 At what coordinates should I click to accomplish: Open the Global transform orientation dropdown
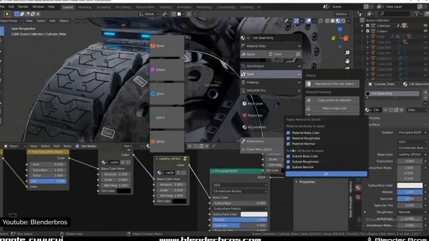[x=149, y=14]
